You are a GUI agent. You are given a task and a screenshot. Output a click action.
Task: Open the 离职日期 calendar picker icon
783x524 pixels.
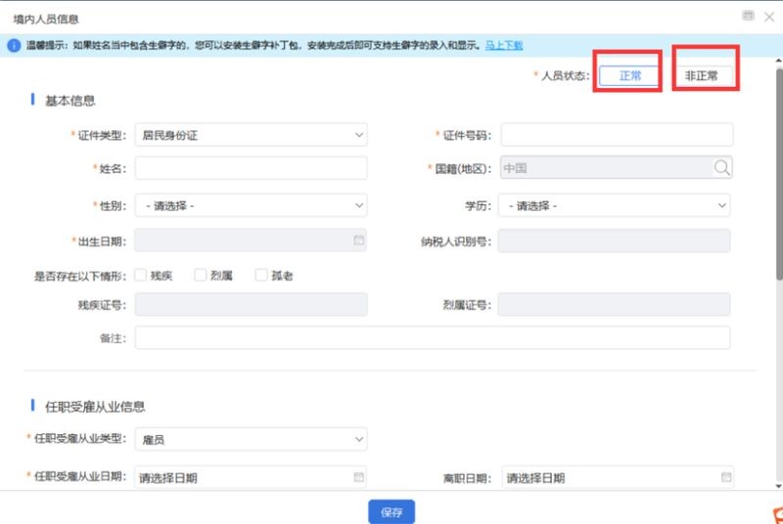(x=725, y=477)
